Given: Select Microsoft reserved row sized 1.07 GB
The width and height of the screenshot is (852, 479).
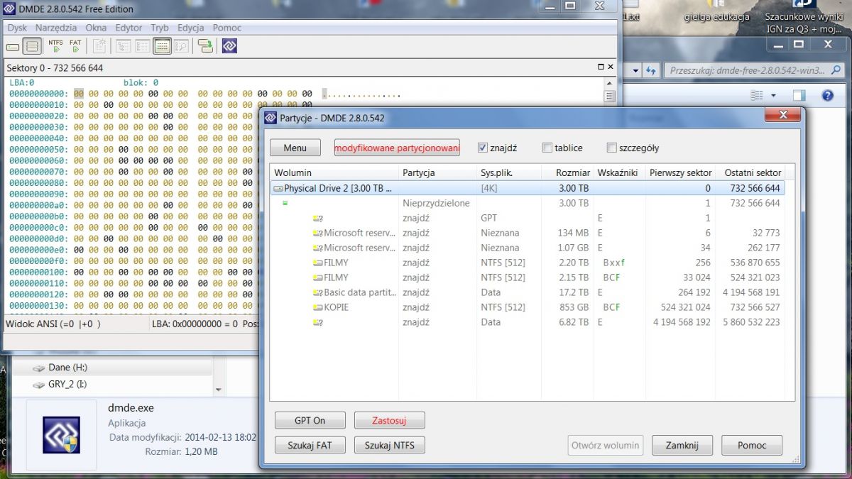Looking at the screenshot, I should pos(528,248).
